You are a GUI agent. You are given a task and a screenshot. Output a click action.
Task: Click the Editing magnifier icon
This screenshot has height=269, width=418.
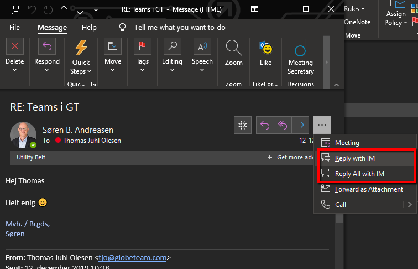pos(172,46)
